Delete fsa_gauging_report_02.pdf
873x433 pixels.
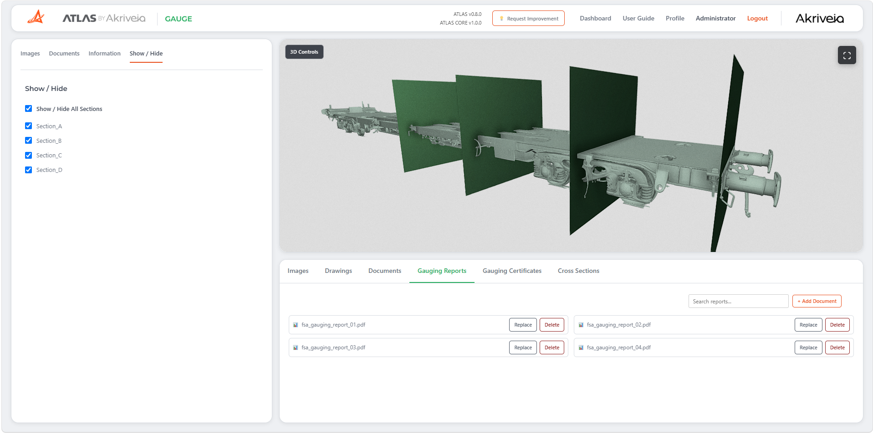pyautogui.click(x=837, y=325)
